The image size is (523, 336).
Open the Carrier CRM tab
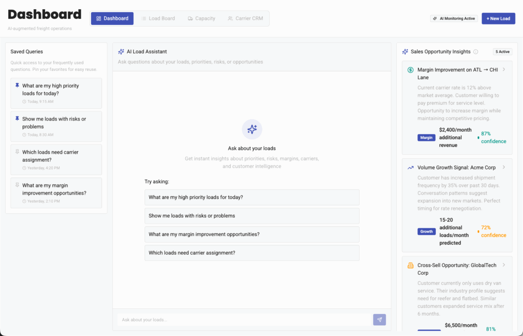(x=245, y=18)
